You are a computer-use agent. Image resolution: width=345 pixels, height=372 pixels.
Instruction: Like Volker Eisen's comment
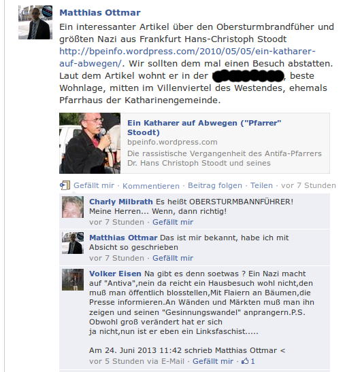click(x=213, y=361)
